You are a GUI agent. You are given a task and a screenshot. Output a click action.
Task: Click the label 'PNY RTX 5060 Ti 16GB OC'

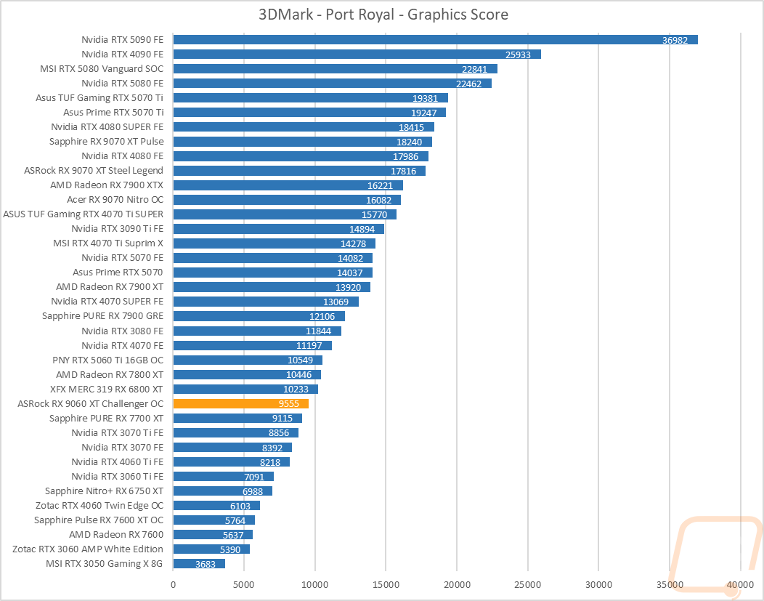coord(108,360)
